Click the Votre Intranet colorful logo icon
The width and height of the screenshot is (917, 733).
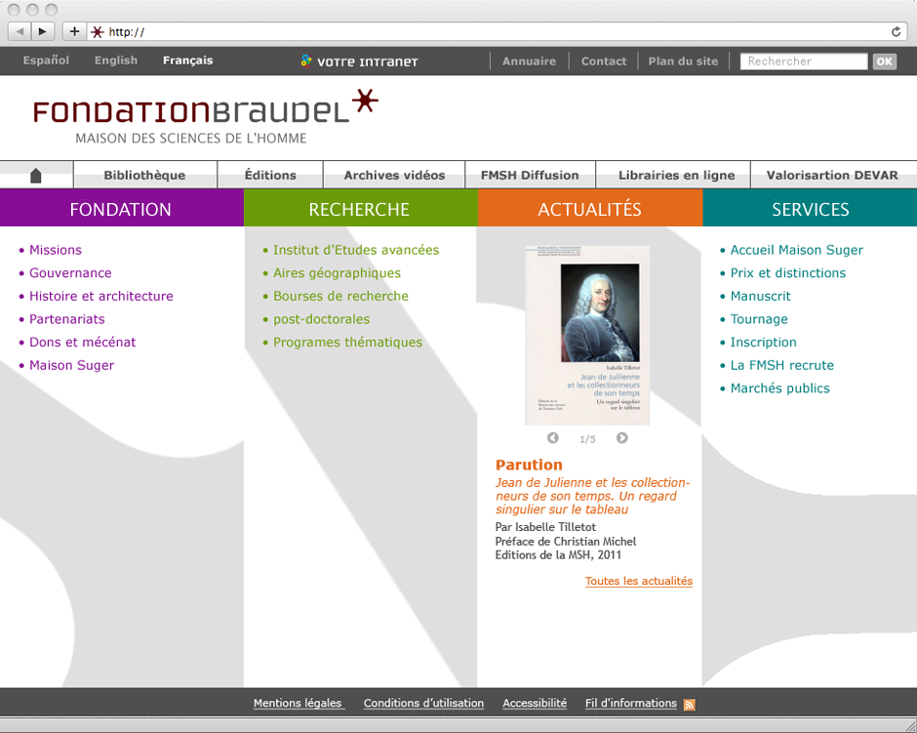(x=306, y=61)
